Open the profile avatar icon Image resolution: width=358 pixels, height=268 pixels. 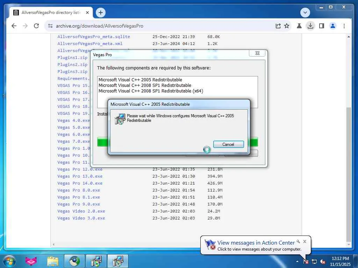[333, 26]
